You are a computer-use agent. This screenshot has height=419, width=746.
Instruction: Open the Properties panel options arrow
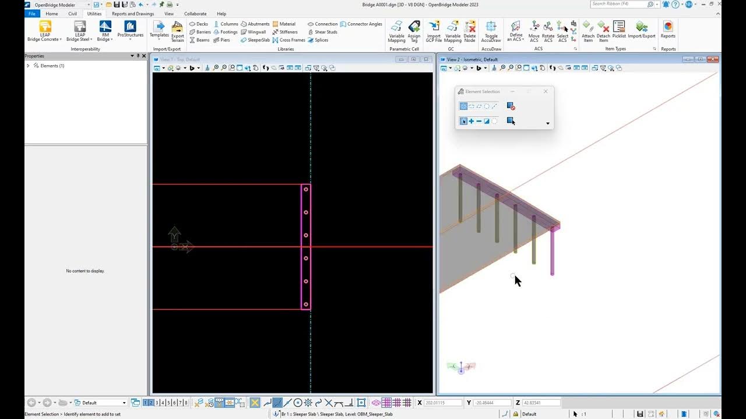tap(132, 56)
